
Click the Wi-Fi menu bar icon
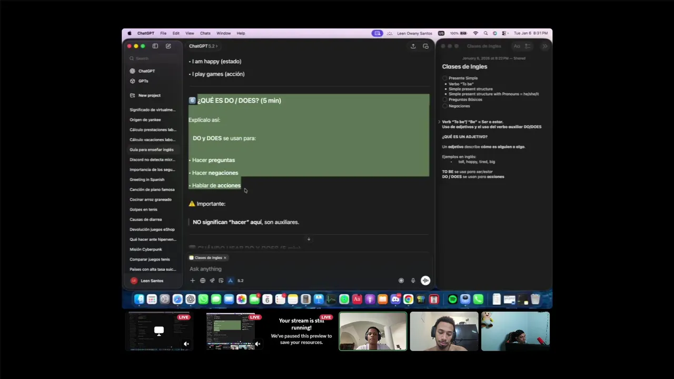[475, 33]
